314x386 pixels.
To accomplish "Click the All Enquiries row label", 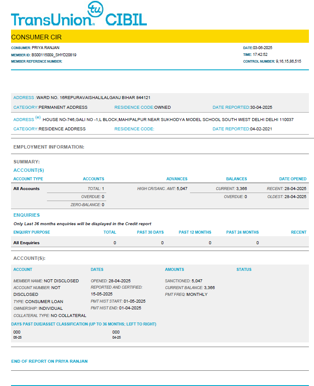I will pos(26,243).
